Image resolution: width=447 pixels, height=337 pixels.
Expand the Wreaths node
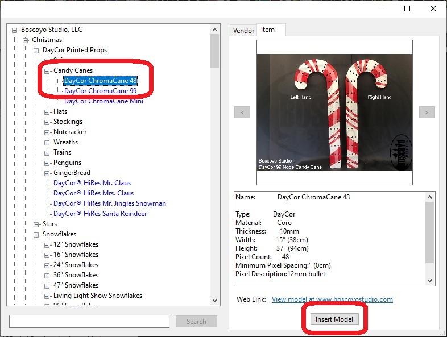coord(47,143)
